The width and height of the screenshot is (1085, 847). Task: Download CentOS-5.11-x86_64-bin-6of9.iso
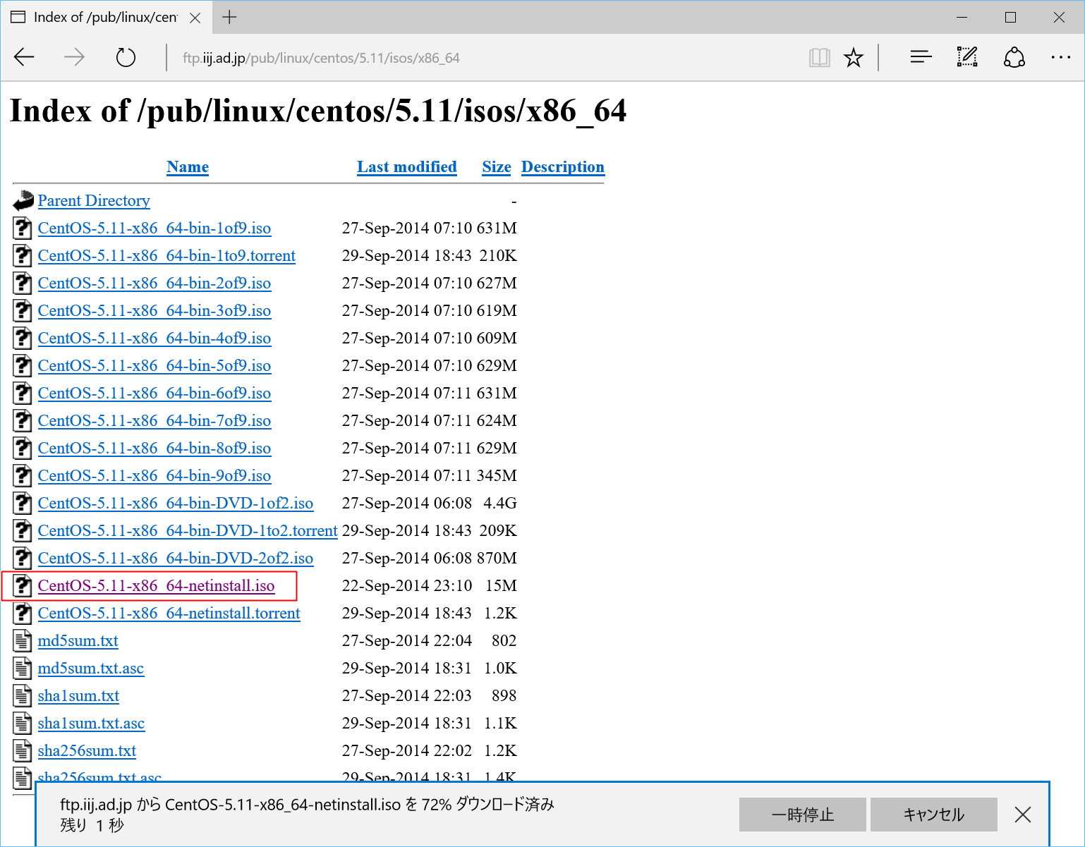(154, 394)
